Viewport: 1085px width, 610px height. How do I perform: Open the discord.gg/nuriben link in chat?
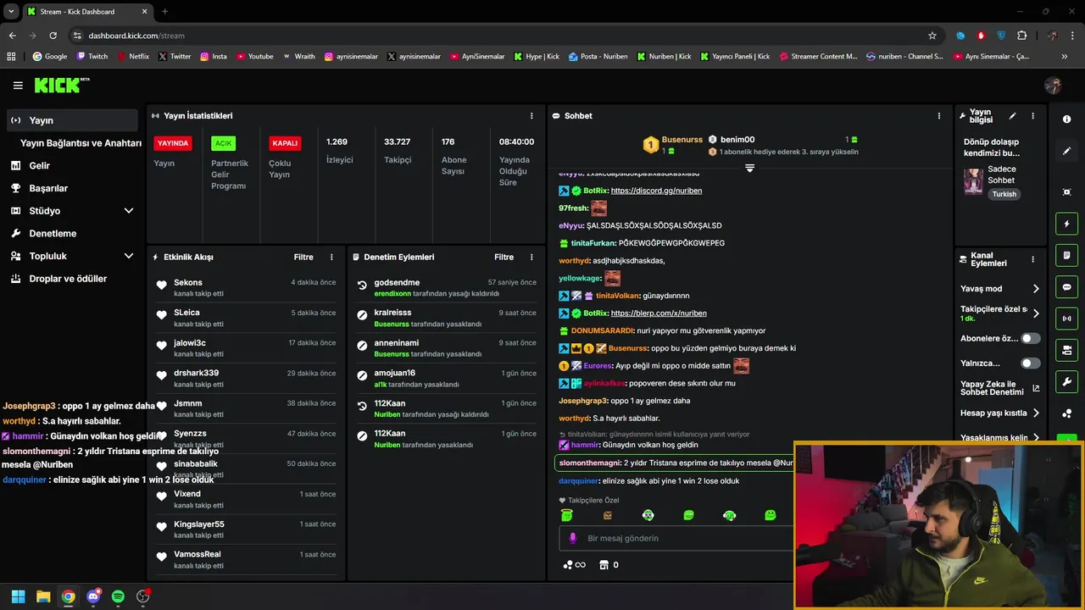[656, 191]
